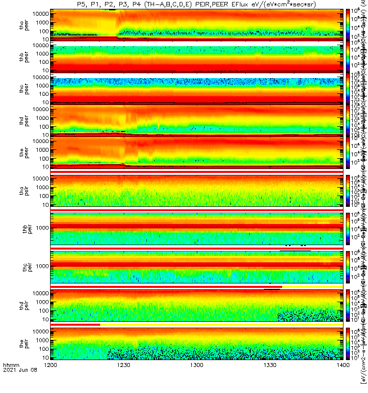Image resolution: width=368 pixels, height=393 pixels.
Task: Select the 'thd peir' axis label
Action: [x=24, y=306]
